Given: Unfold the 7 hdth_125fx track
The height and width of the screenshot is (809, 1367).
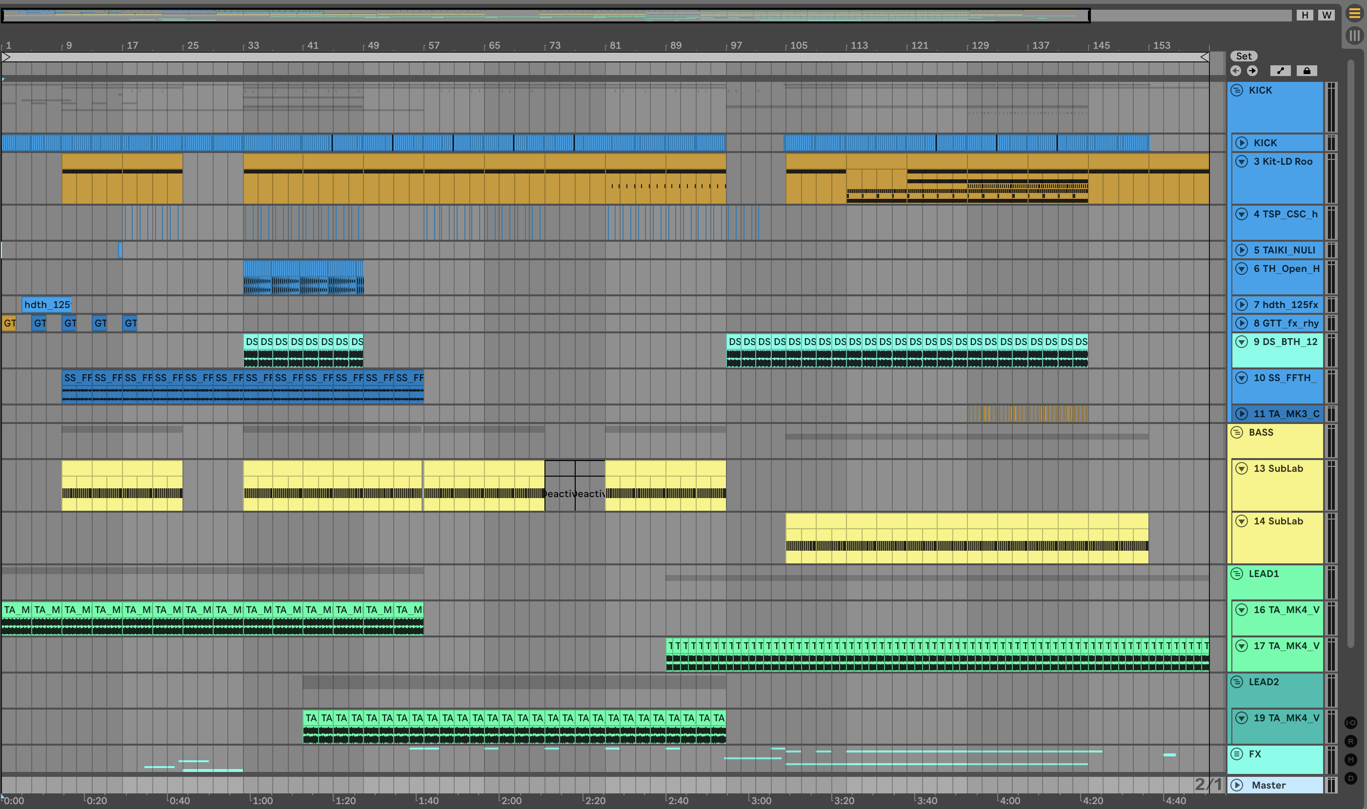Looking at the screenshot, I should (x=1242, y=305).
